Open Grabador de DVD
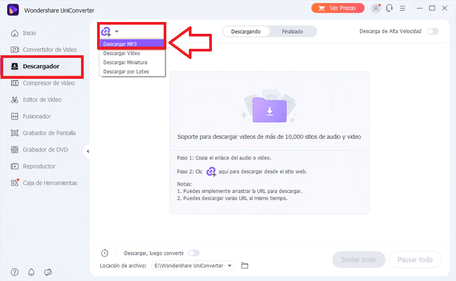The width and height of the screenshot is (456, 281). click(39, 150)
